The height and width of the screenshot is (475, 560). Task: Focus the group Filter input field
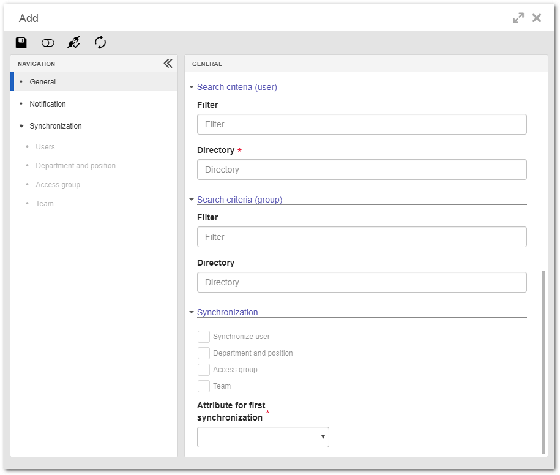point(362,237)
